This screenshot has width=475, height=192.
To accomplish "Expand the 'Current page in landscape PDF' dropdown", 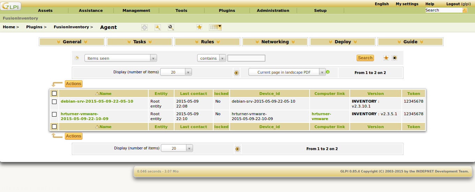I will coord(287,72).
